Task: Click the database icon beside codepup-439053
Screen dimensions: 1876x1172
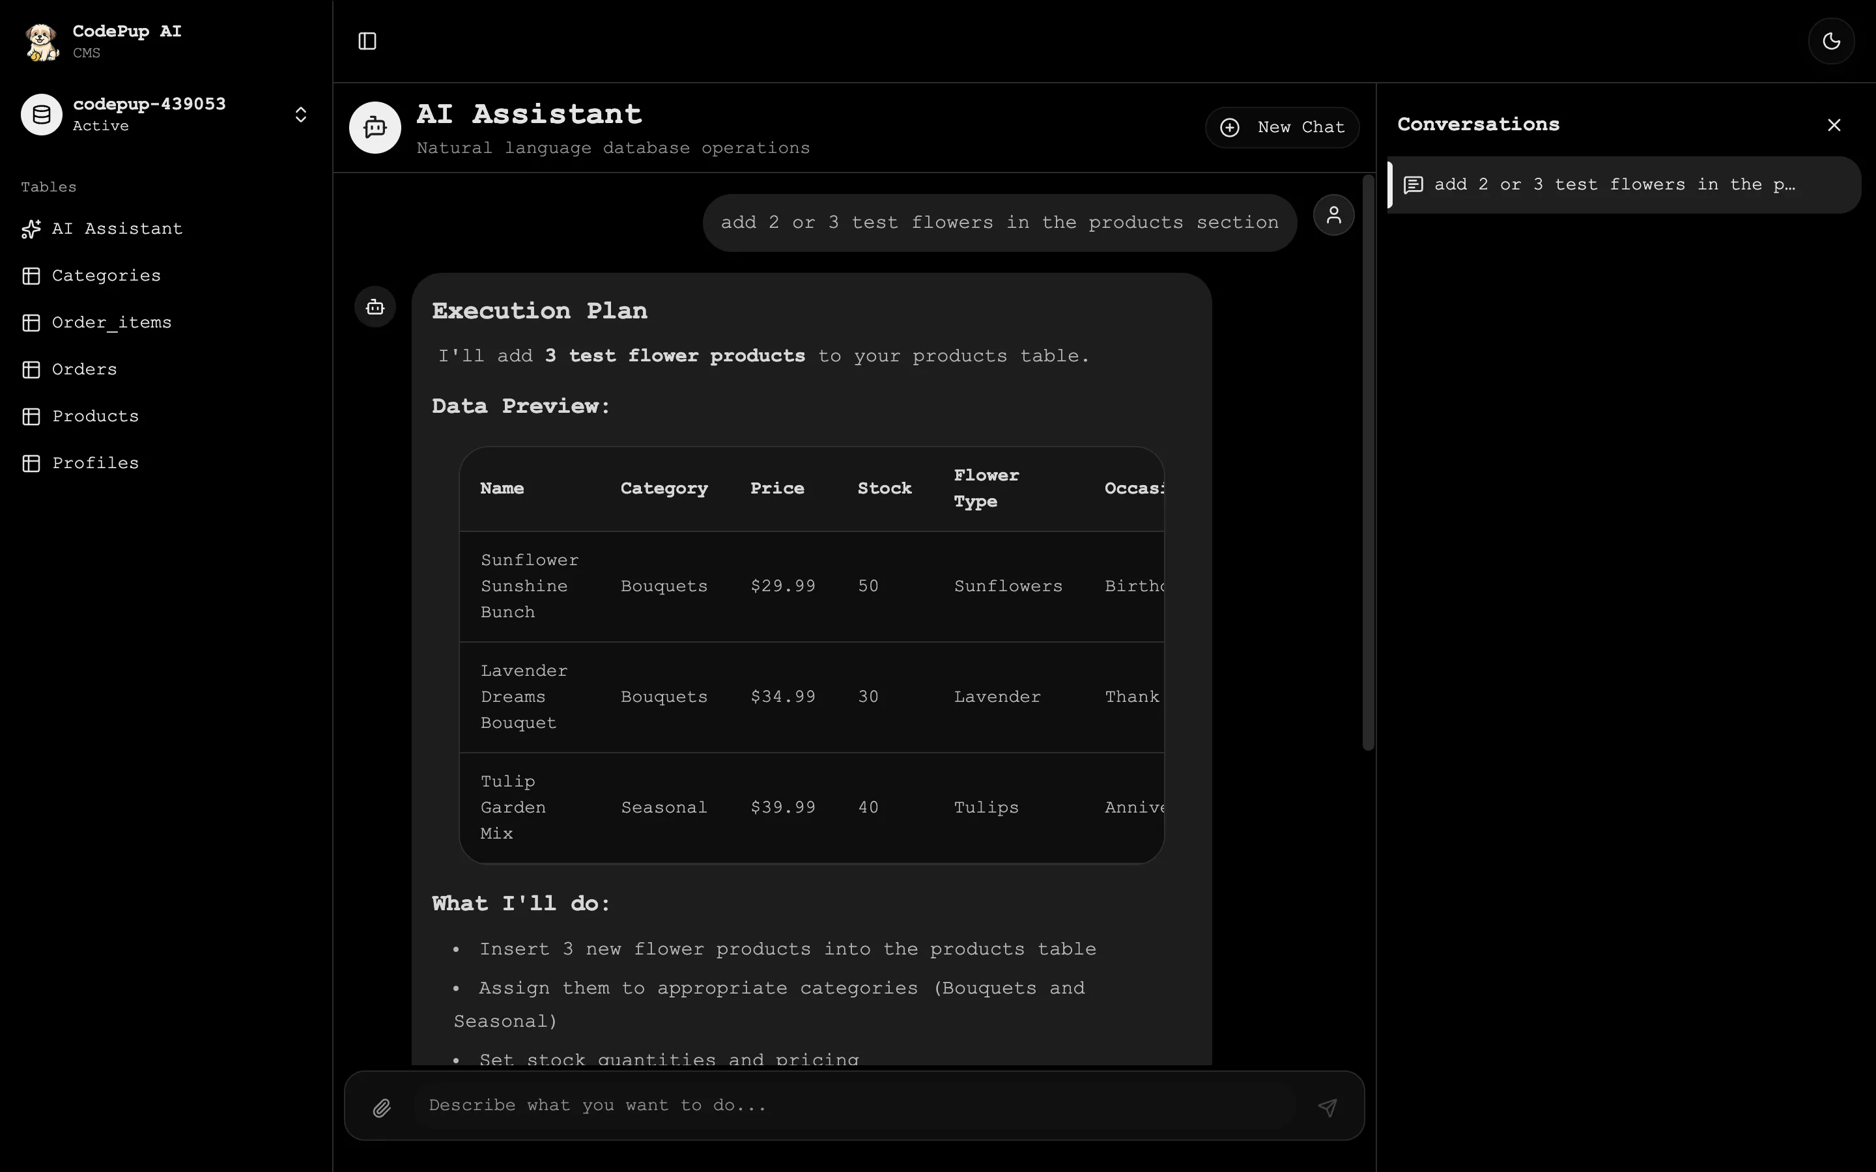Action: click(x=41, y=114)
